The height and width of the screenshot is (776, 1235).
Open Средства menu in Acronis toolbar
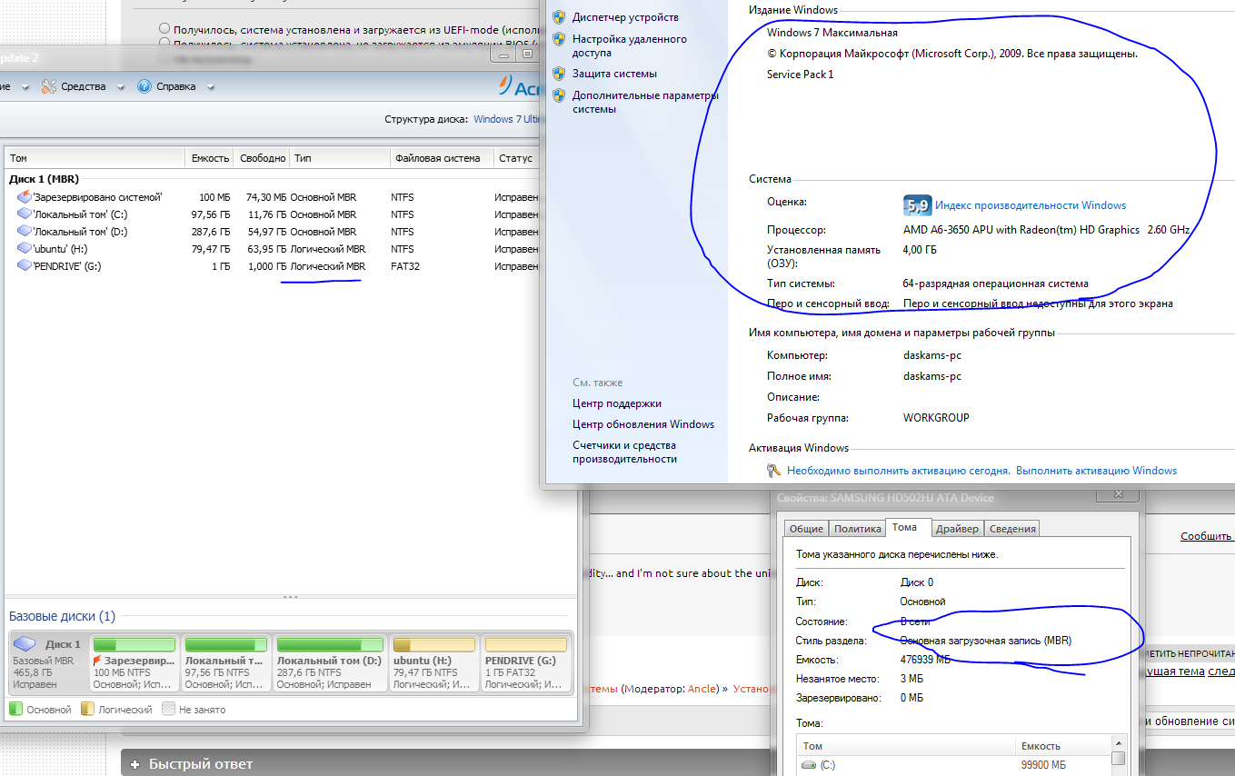pos(84,86)
